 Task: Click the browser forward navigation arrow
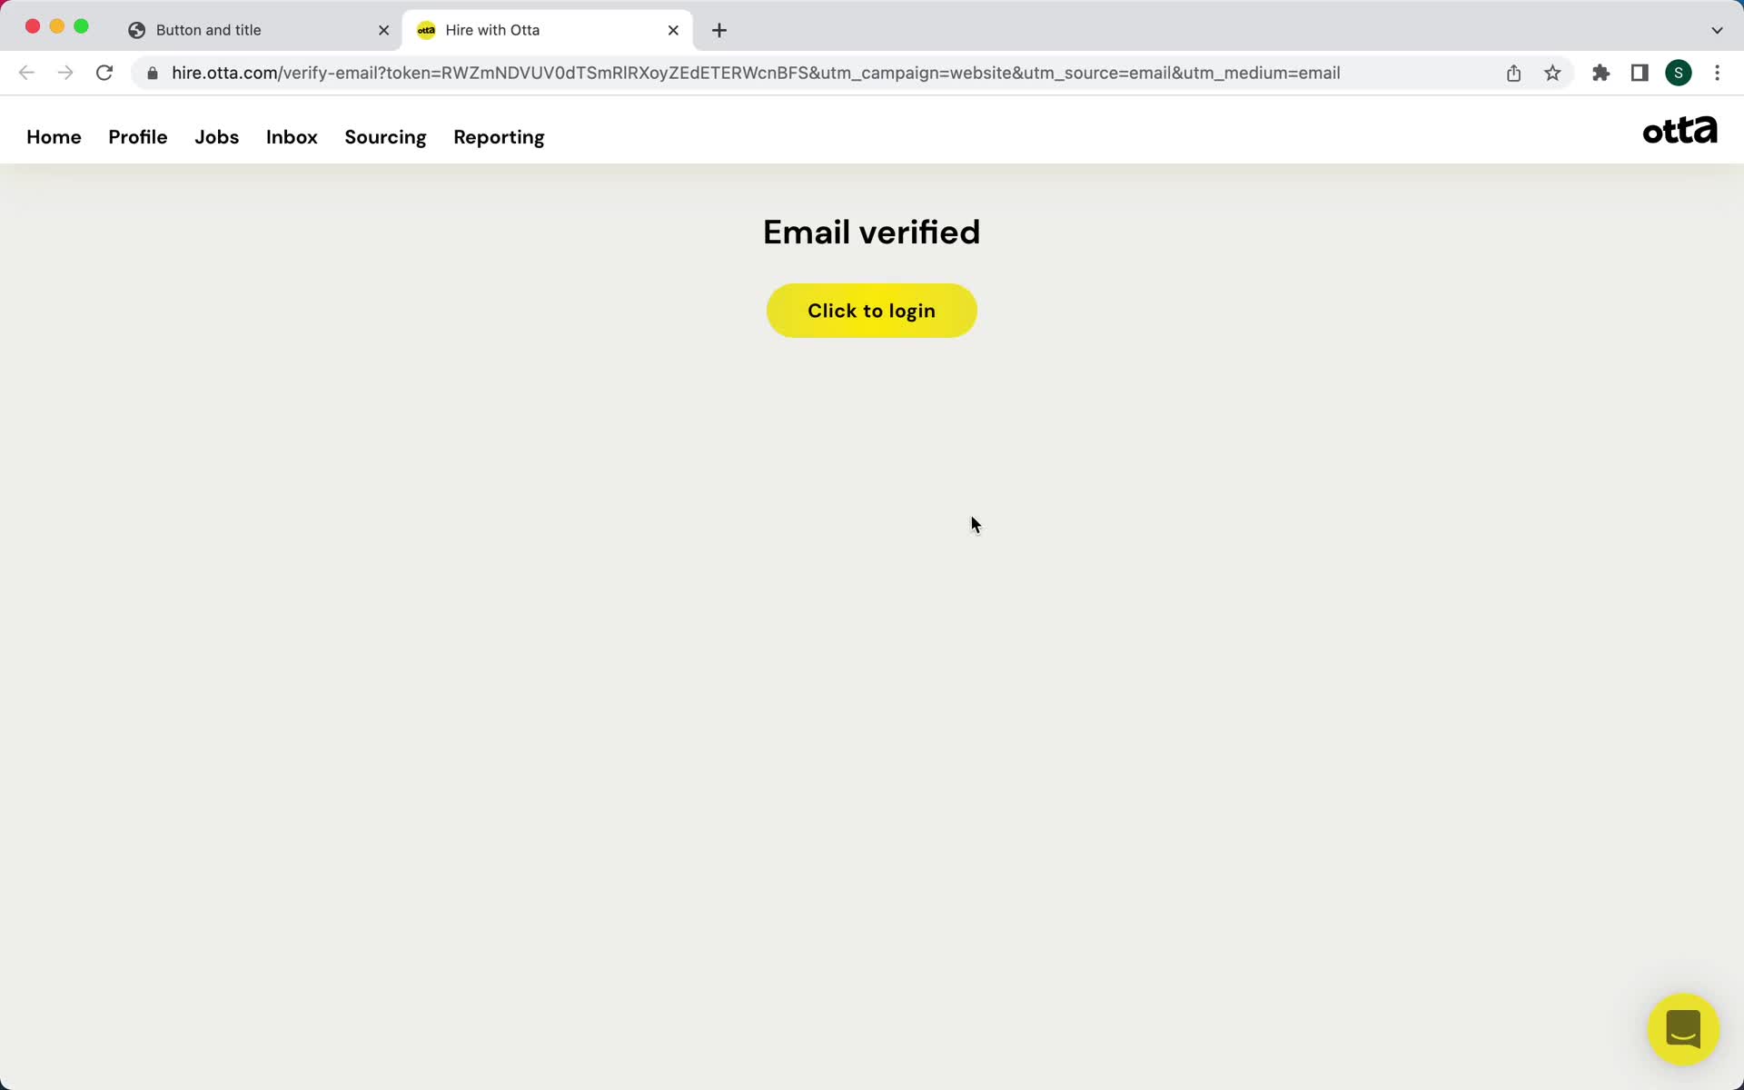coord(65,72)
